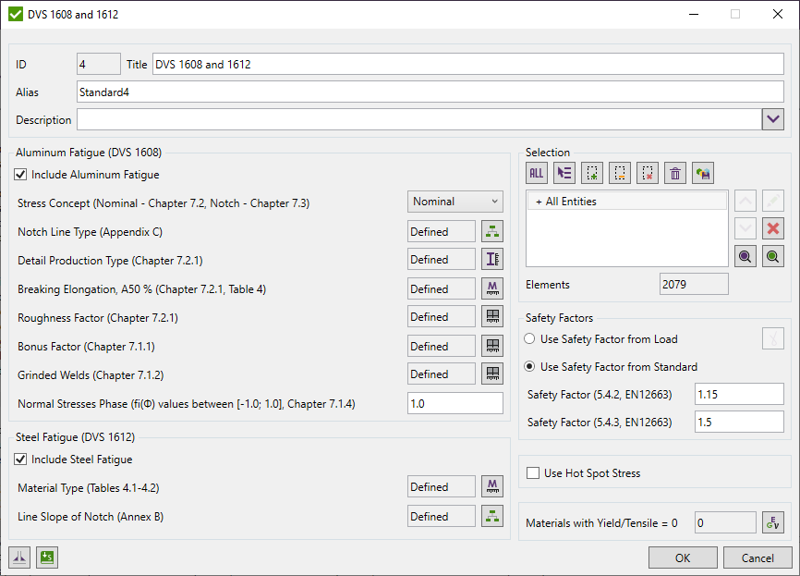Click the purple magnifier icon below the red X
The image size is (800, 576).
745,256
